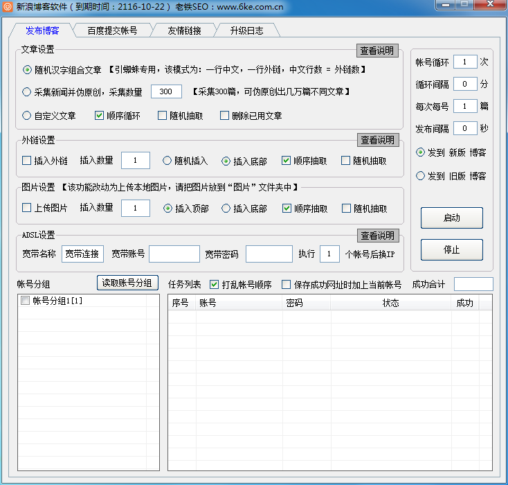
Task: Select 随机汉字组合文章 radio option
Action: 27,69
